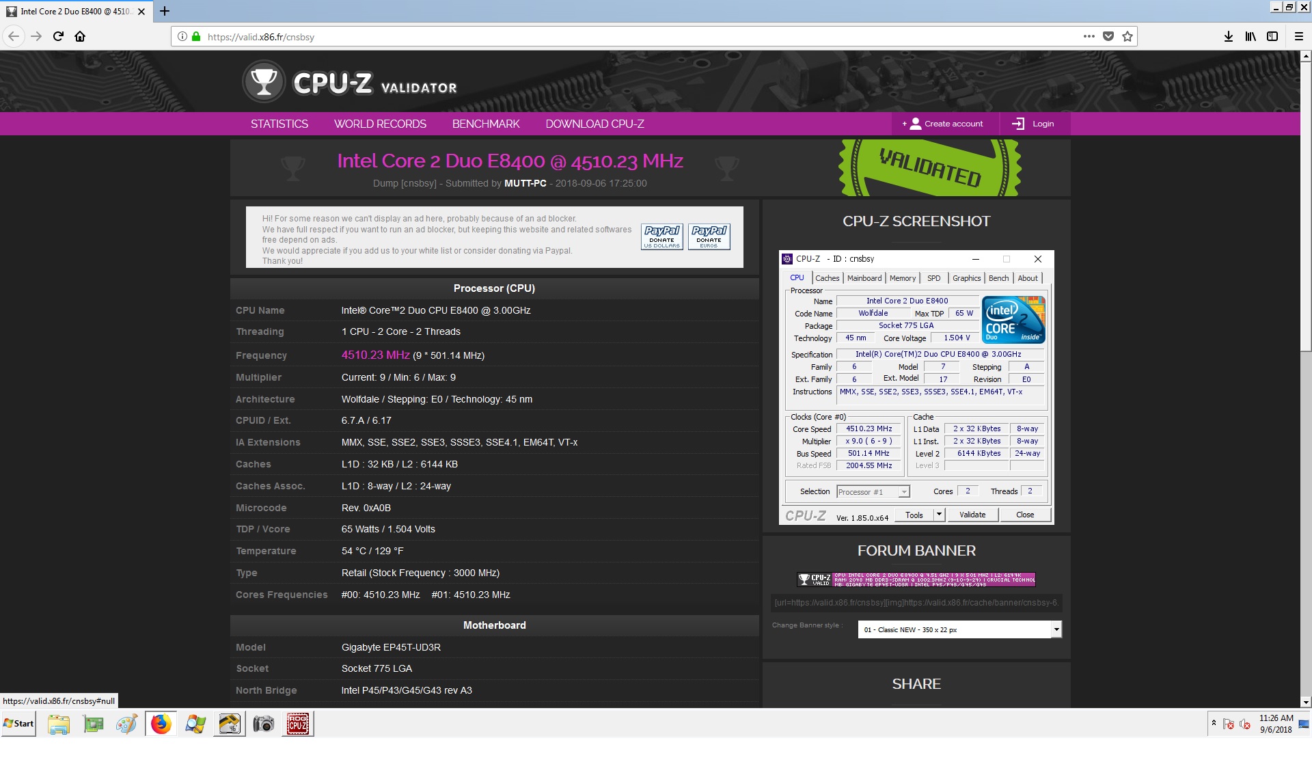Click the CPU-Z Validator trophy logo
This screenshot has height=775, width=1312.
click(x=264, y=82)
